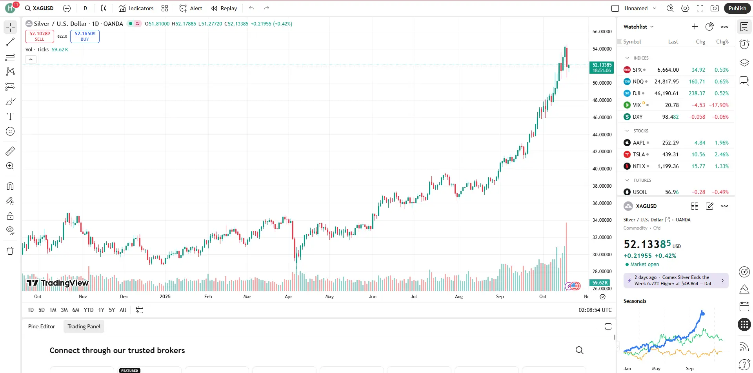Click the trash remove objects icon
This screenshot has width=753, height=373.
(10, 251)
